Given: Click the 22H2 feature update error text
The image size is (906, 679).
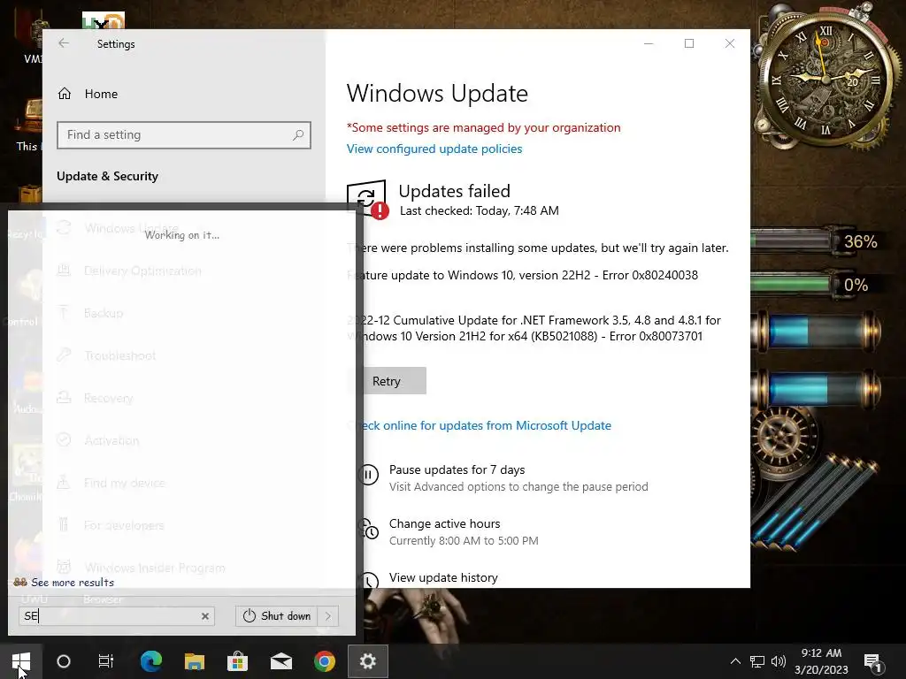Looking at the screenshot, I should coord(523,276).
